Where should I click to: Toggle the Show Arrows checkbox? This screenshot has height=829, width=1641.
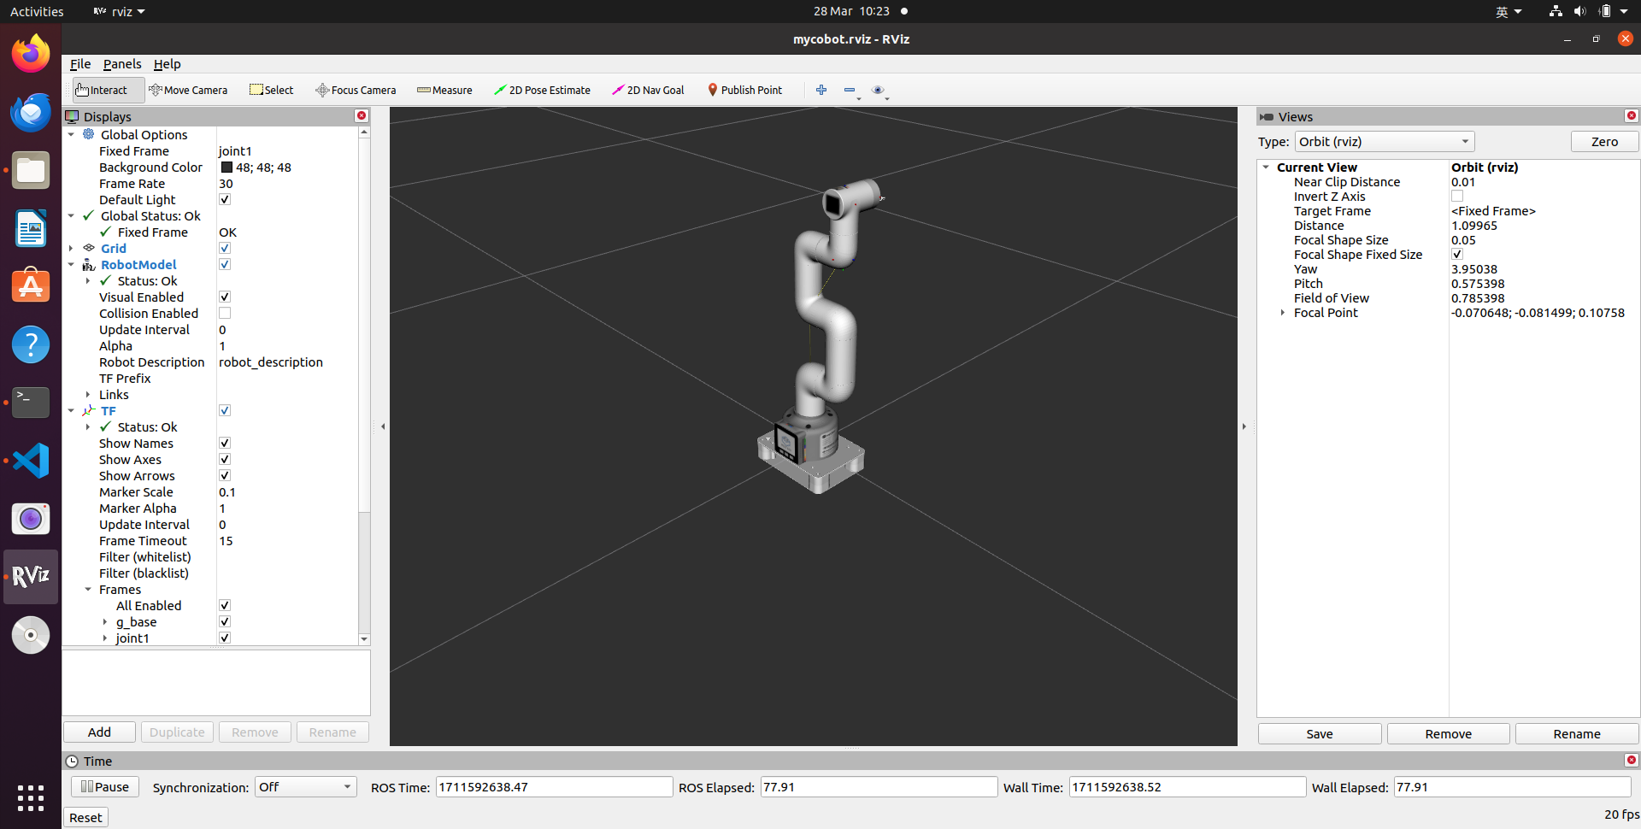coord(225,475)
